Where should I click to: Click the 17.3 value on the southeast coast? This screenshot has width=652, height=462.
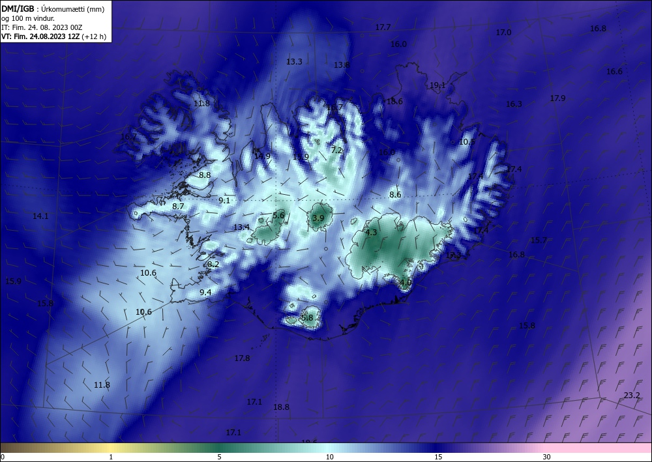pyautogui.click(x=453, y=256)
